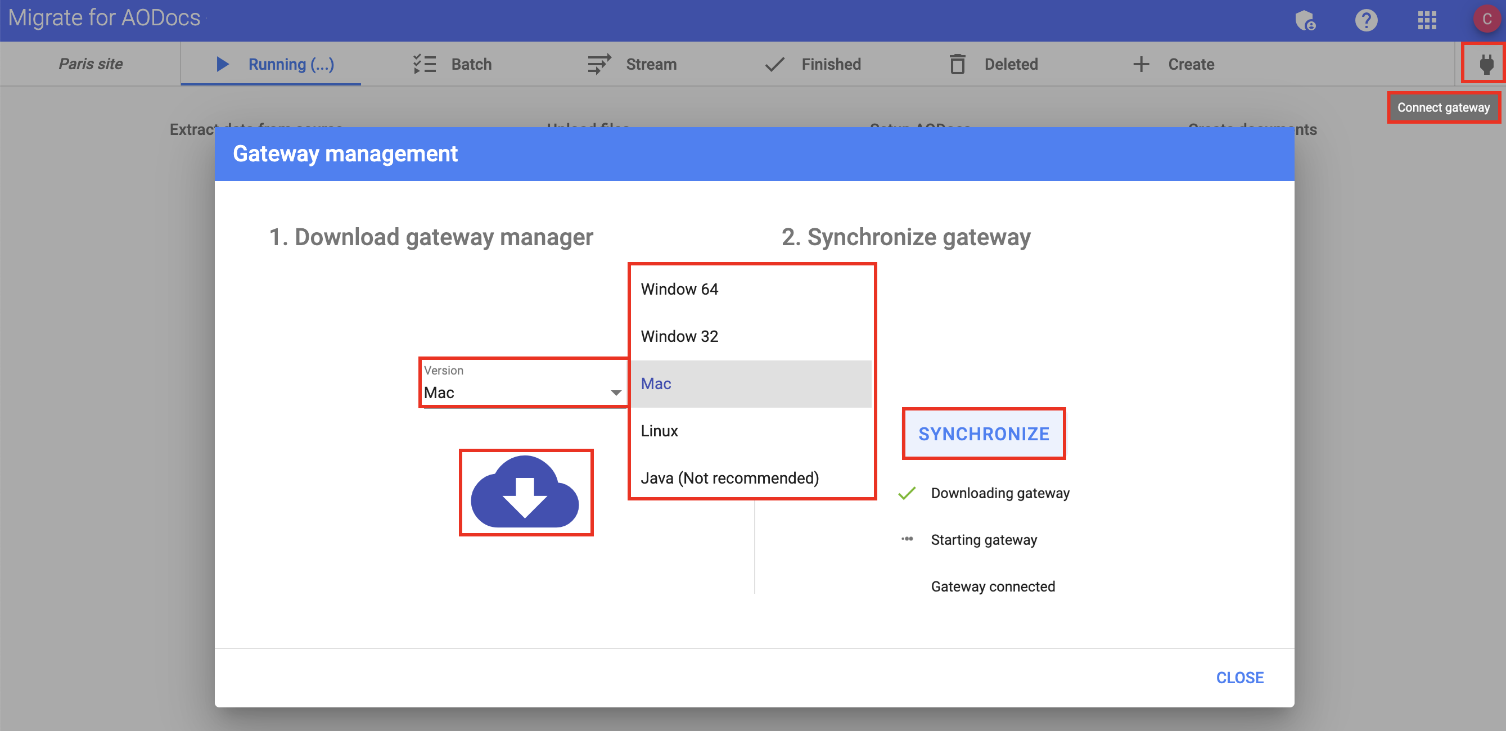Viewport: 1506px width, 731px height.
Task: Open the help question mark icon
Action: [x=1365, y=20]
